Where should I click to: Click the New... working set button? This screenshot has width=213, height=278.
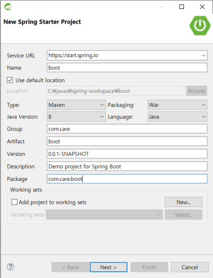pyautogui.click(x=184, y=202)
